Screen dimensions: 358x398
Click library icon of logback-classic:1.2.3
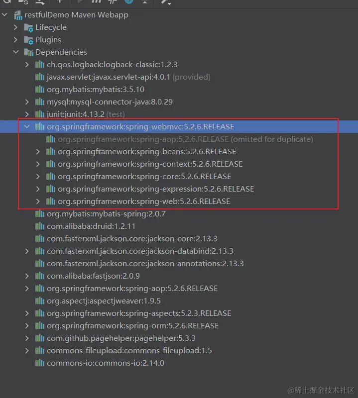tap(40, 65)
